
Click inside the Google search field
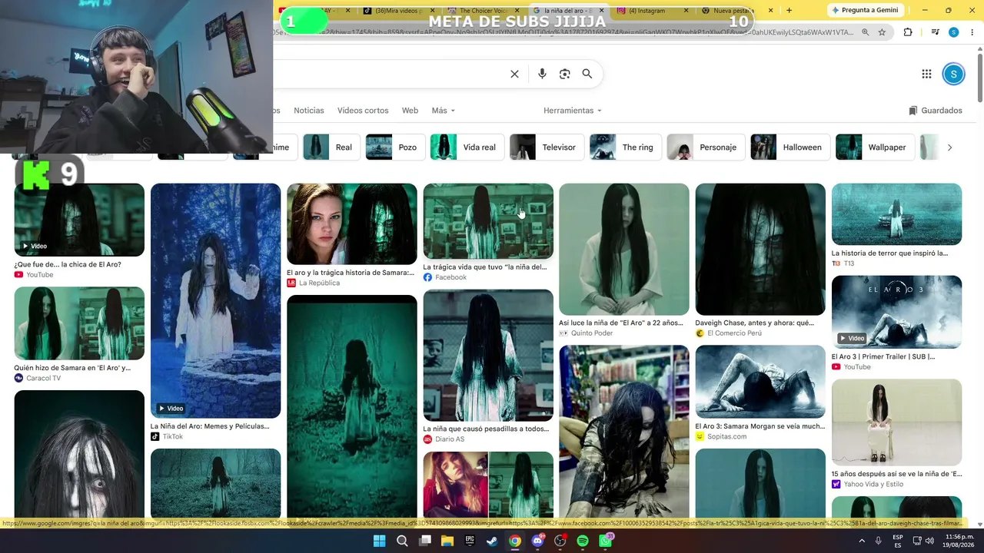(388, 74)
